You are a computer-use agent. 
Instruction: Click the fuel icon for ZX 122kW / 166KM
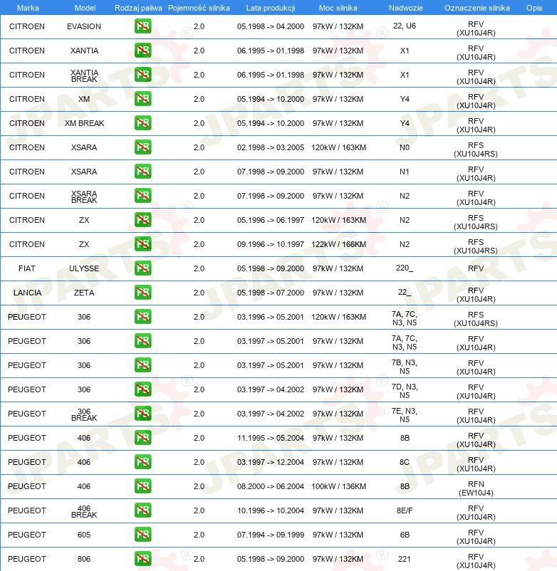pos(142,244)
